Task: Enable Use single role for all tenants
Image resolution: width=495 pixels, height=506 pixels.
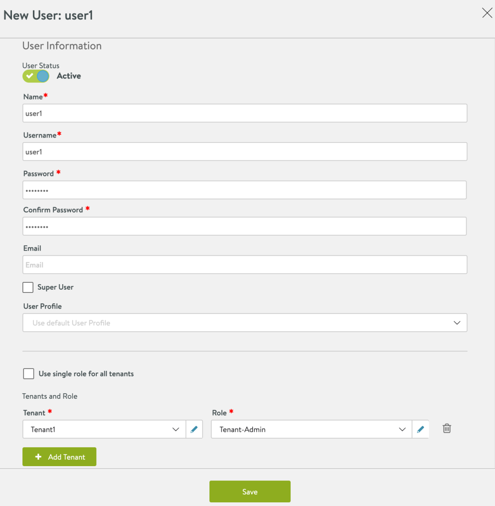Action: coord(28,374)
